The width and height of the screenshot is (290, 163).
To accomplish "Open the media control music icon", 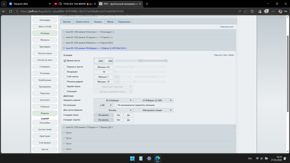I will click(x=260, y=11).
